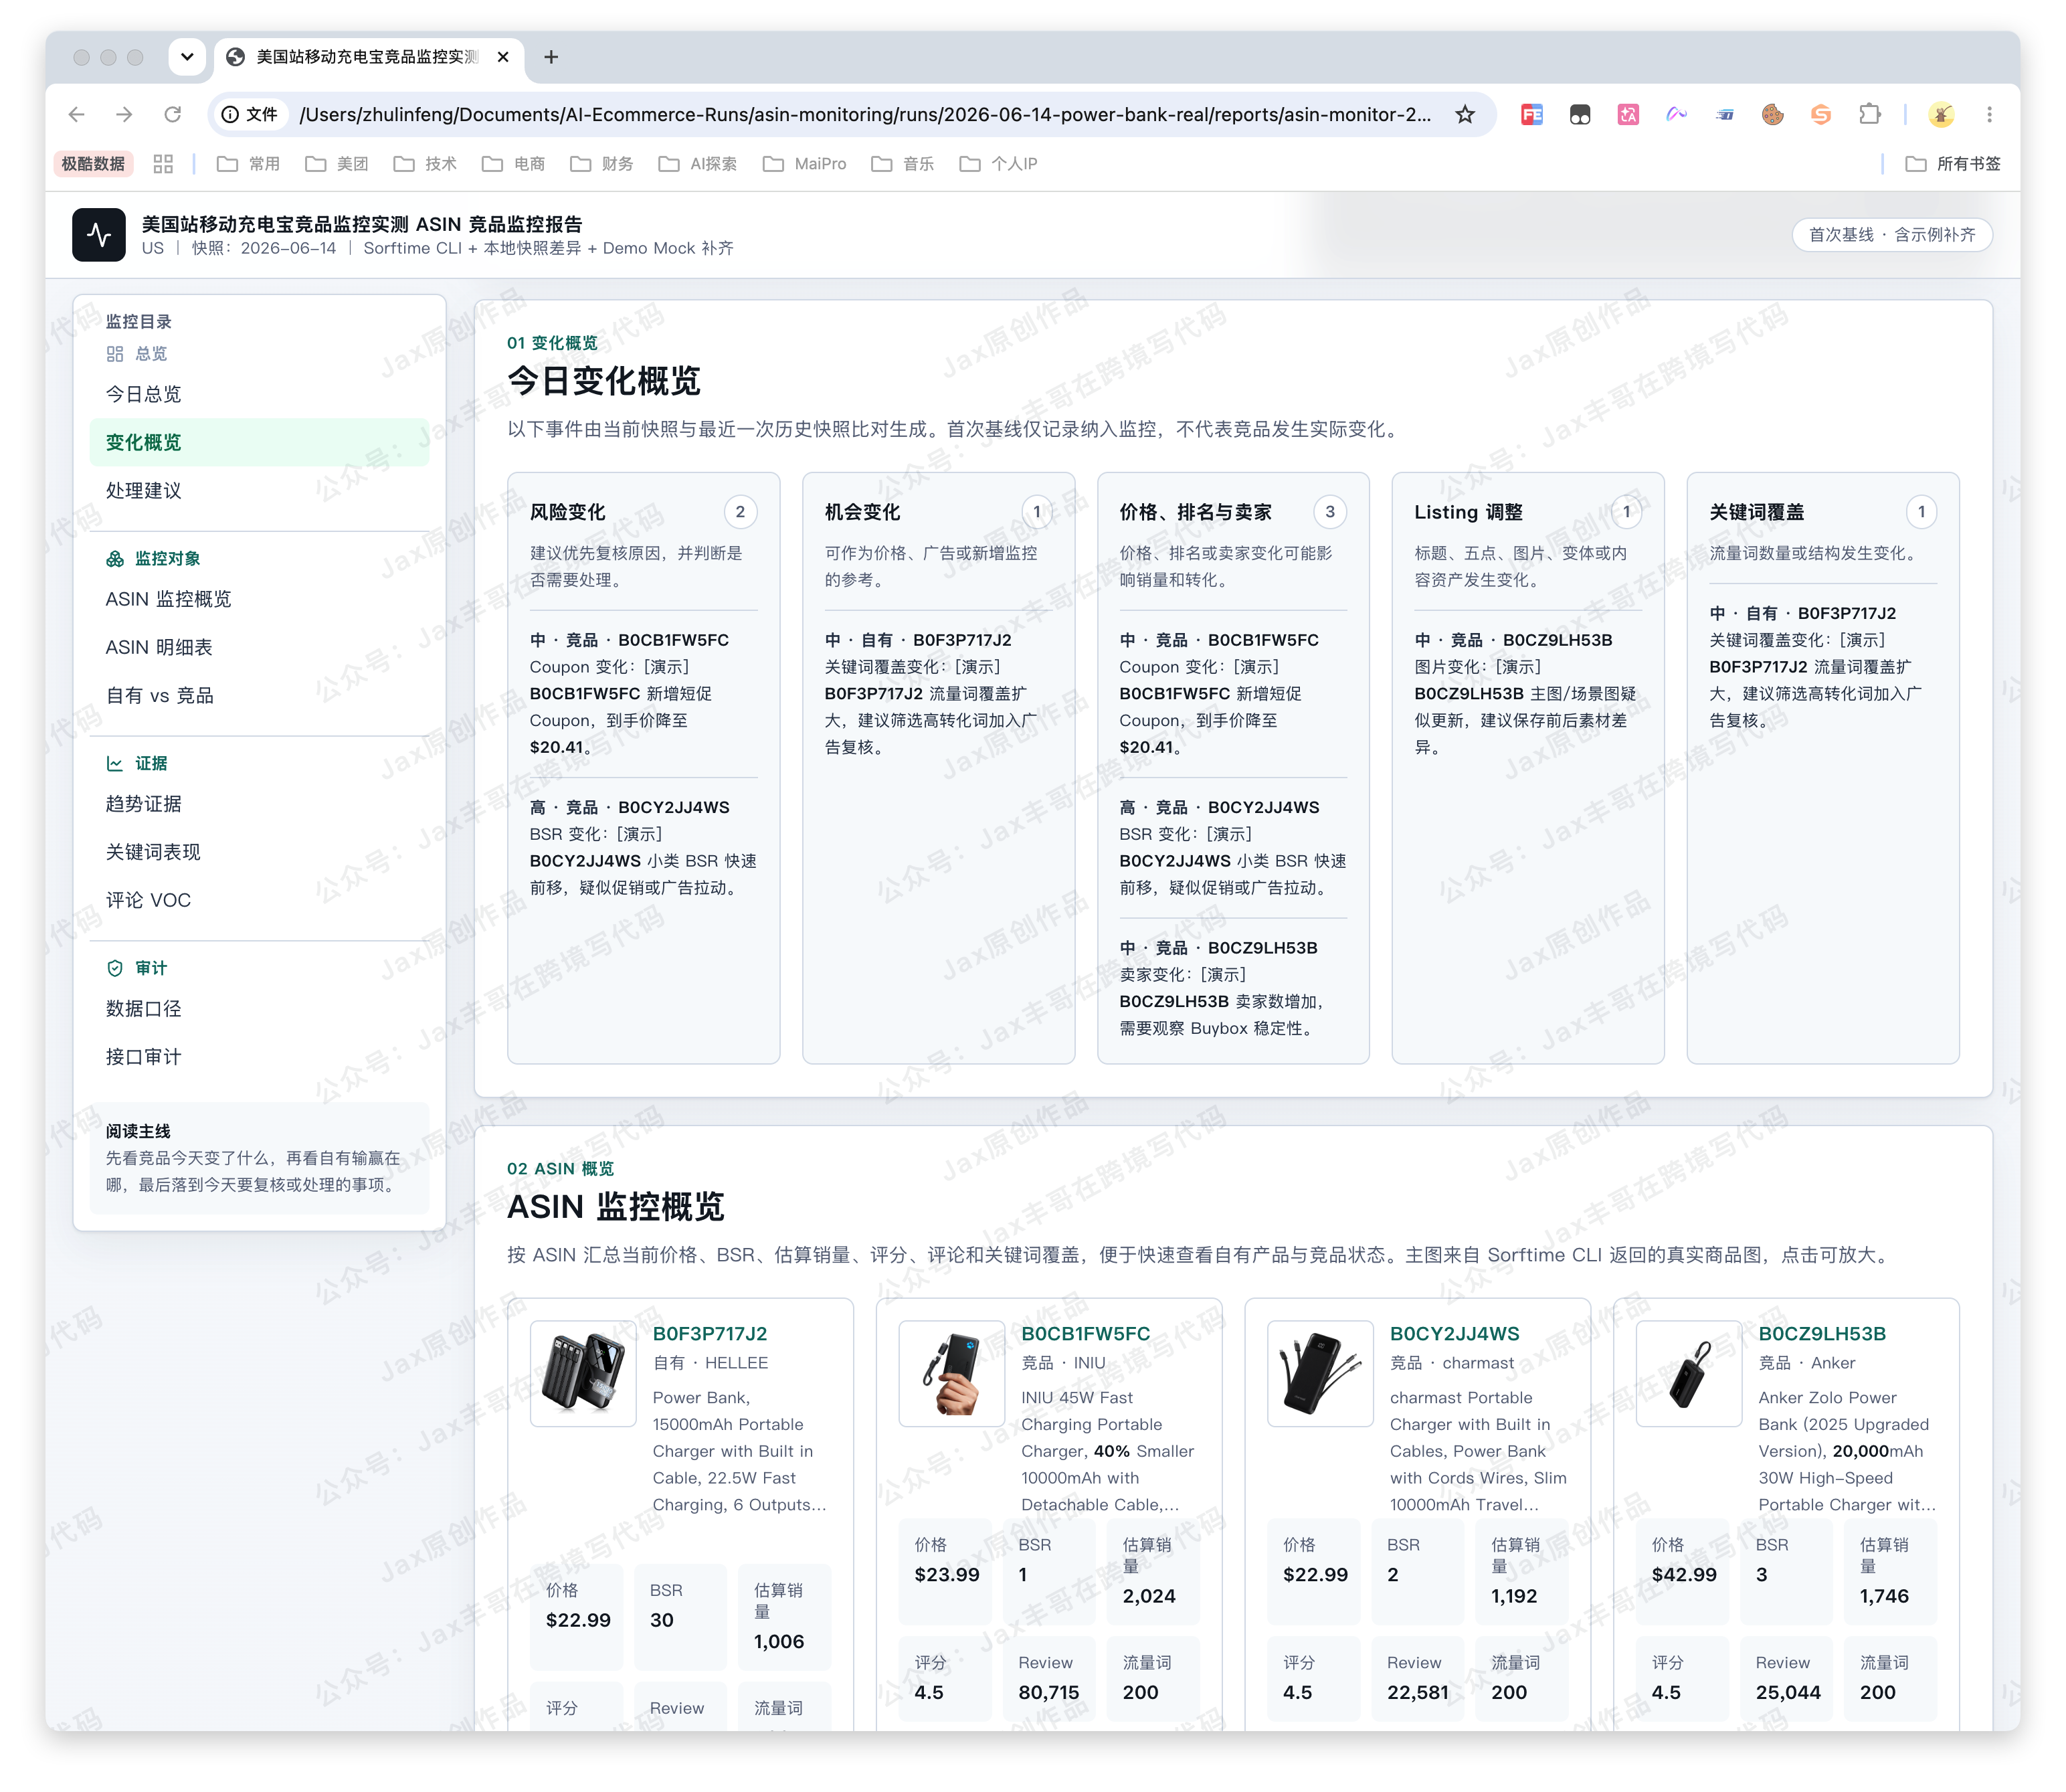Open 接口审计 in the sidebar
The height and width of the screenshot is (1792, 2066).
coord(259,1057)
